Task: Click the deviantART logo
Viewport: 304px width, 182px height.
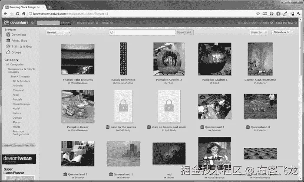Action: tap(17, 23)
